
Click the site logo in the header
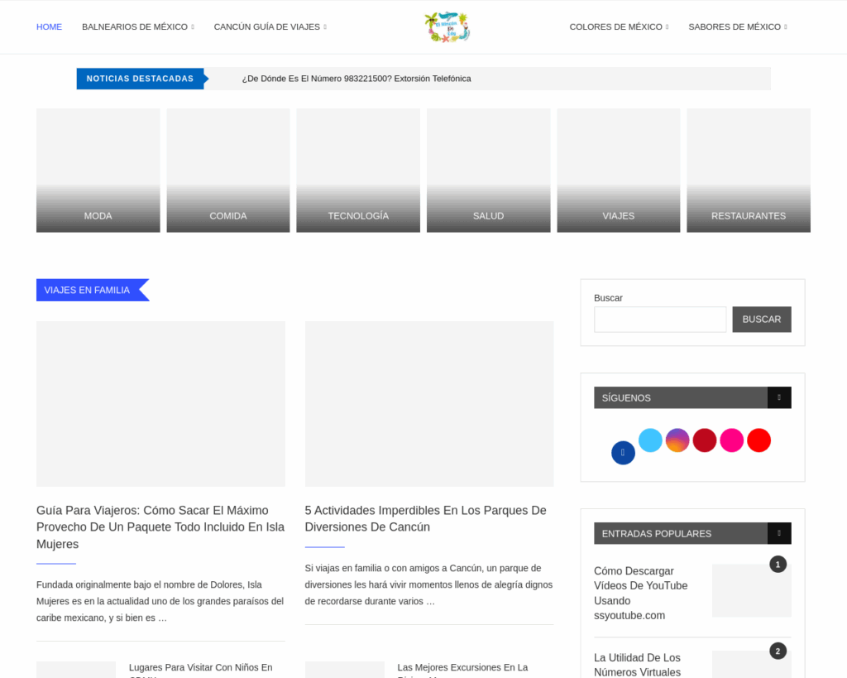coord(447,27)
